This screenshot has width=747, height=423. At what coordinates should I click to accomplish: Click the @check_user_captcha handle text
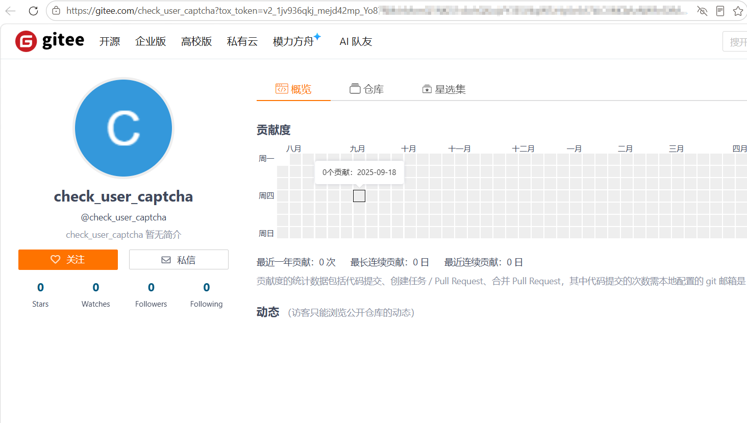pos(123,217)
